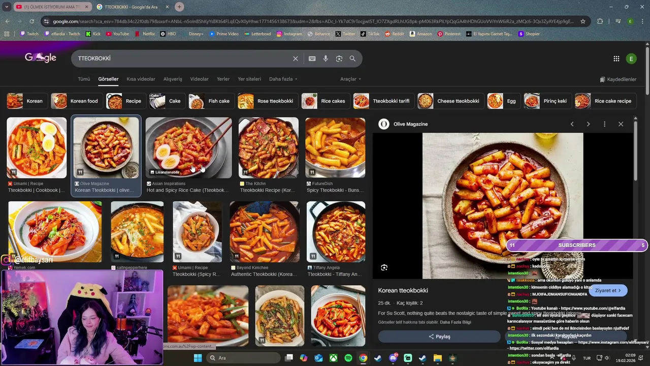
Task: Switch to the 'Yer siteleri' tab
Action: pos(249,79)
